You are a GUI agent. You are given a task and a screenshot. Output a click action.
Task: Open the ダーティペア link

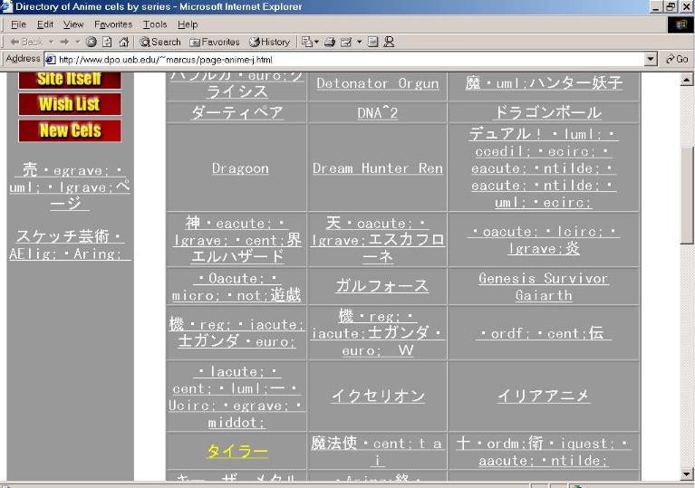(x=236, y=112)
